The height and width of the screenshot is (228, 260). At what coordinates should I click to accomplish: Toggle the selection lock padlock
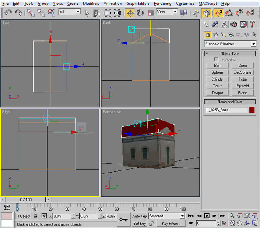pyautogui.click(x=35, y=216)
